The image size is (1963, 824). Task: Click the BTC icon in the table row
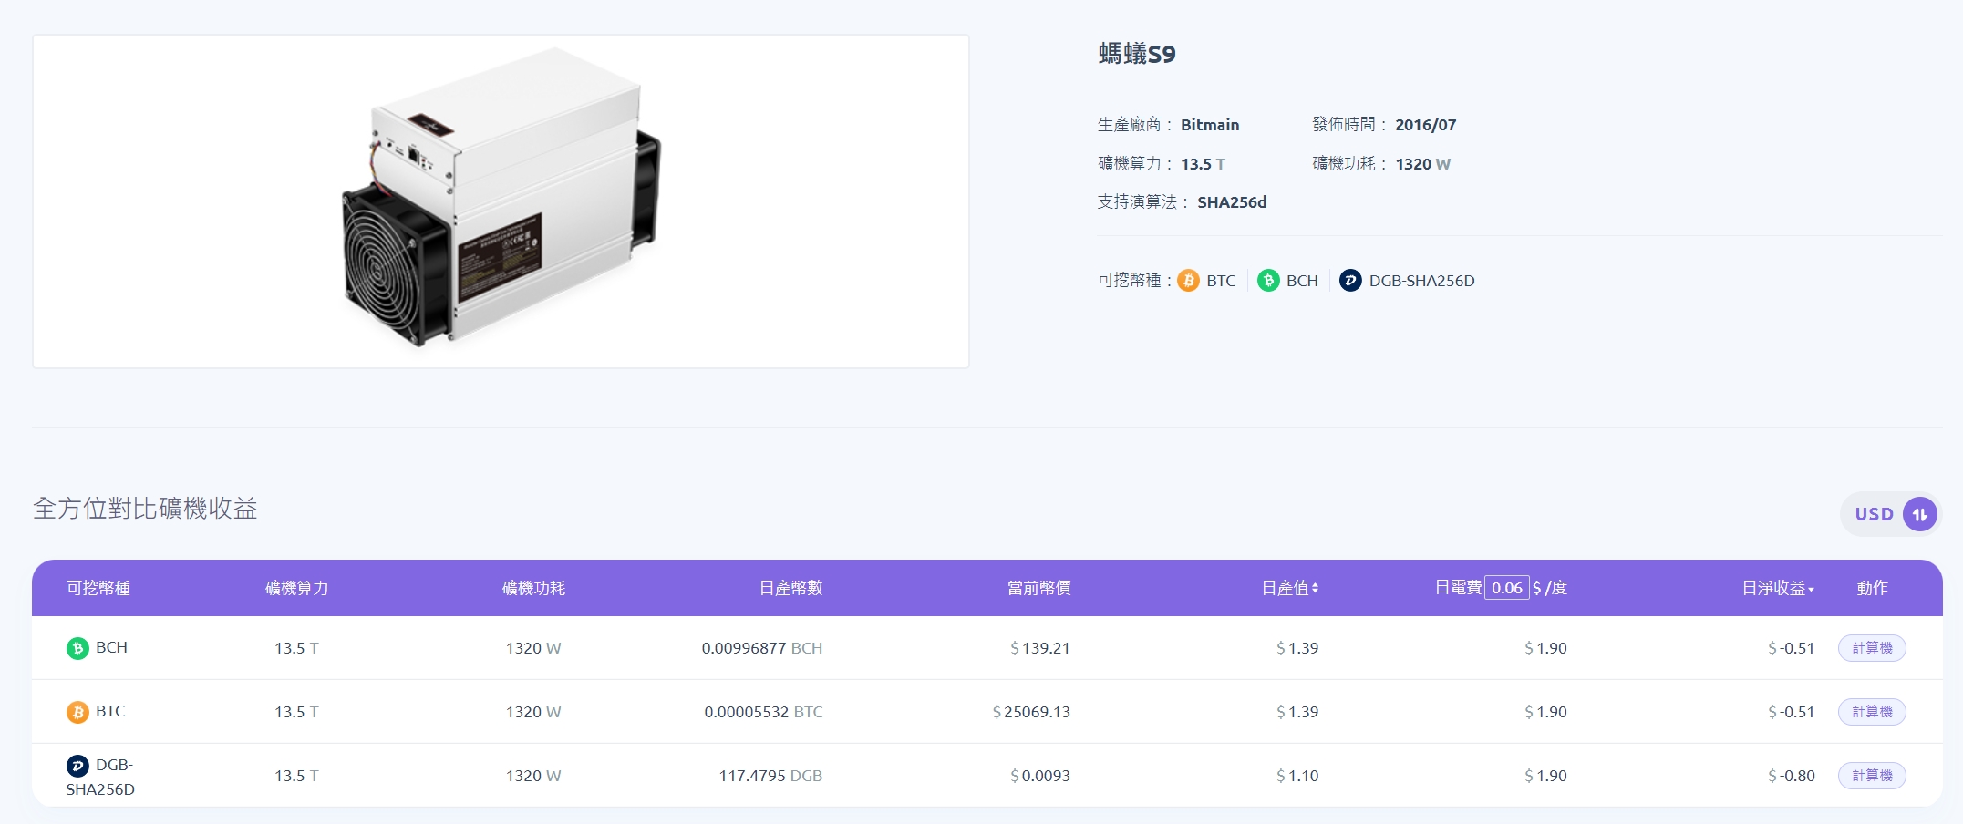point(77,712)
